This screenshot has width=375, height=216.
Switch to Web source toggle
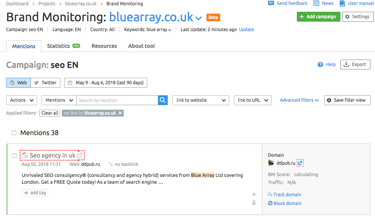(x=19, y=83)
